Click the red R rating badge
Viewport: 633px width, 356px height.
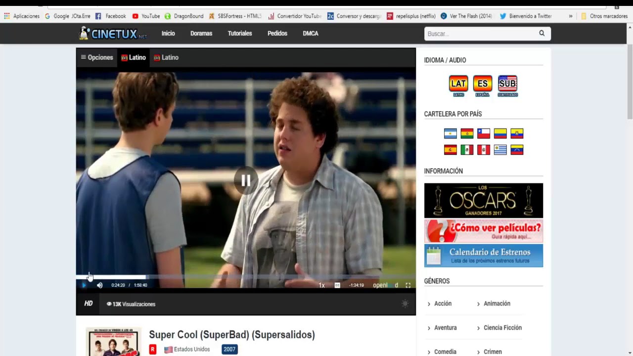[x=153, y=349]
